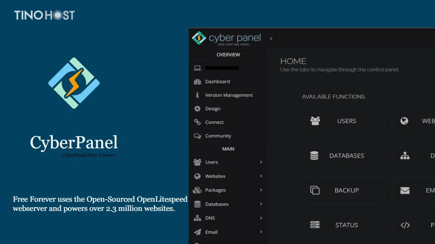Expand the Users submenu arrow
The image size is (435, 244).
[261, 162]
